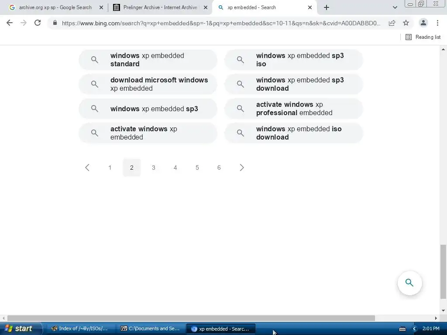Switch to 7-Zip C:\Documents taskbar window

151,329
